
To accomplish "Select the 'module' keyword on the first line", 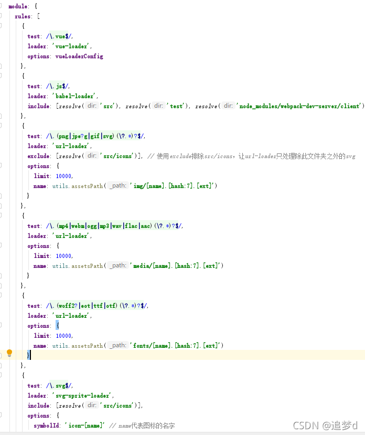I will (x=18, y=6).
